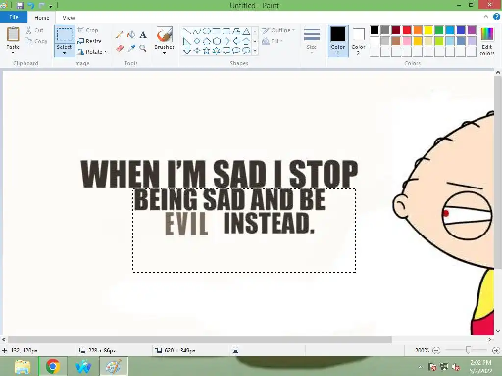Toggle Color 1 as active color

point(338,42)
